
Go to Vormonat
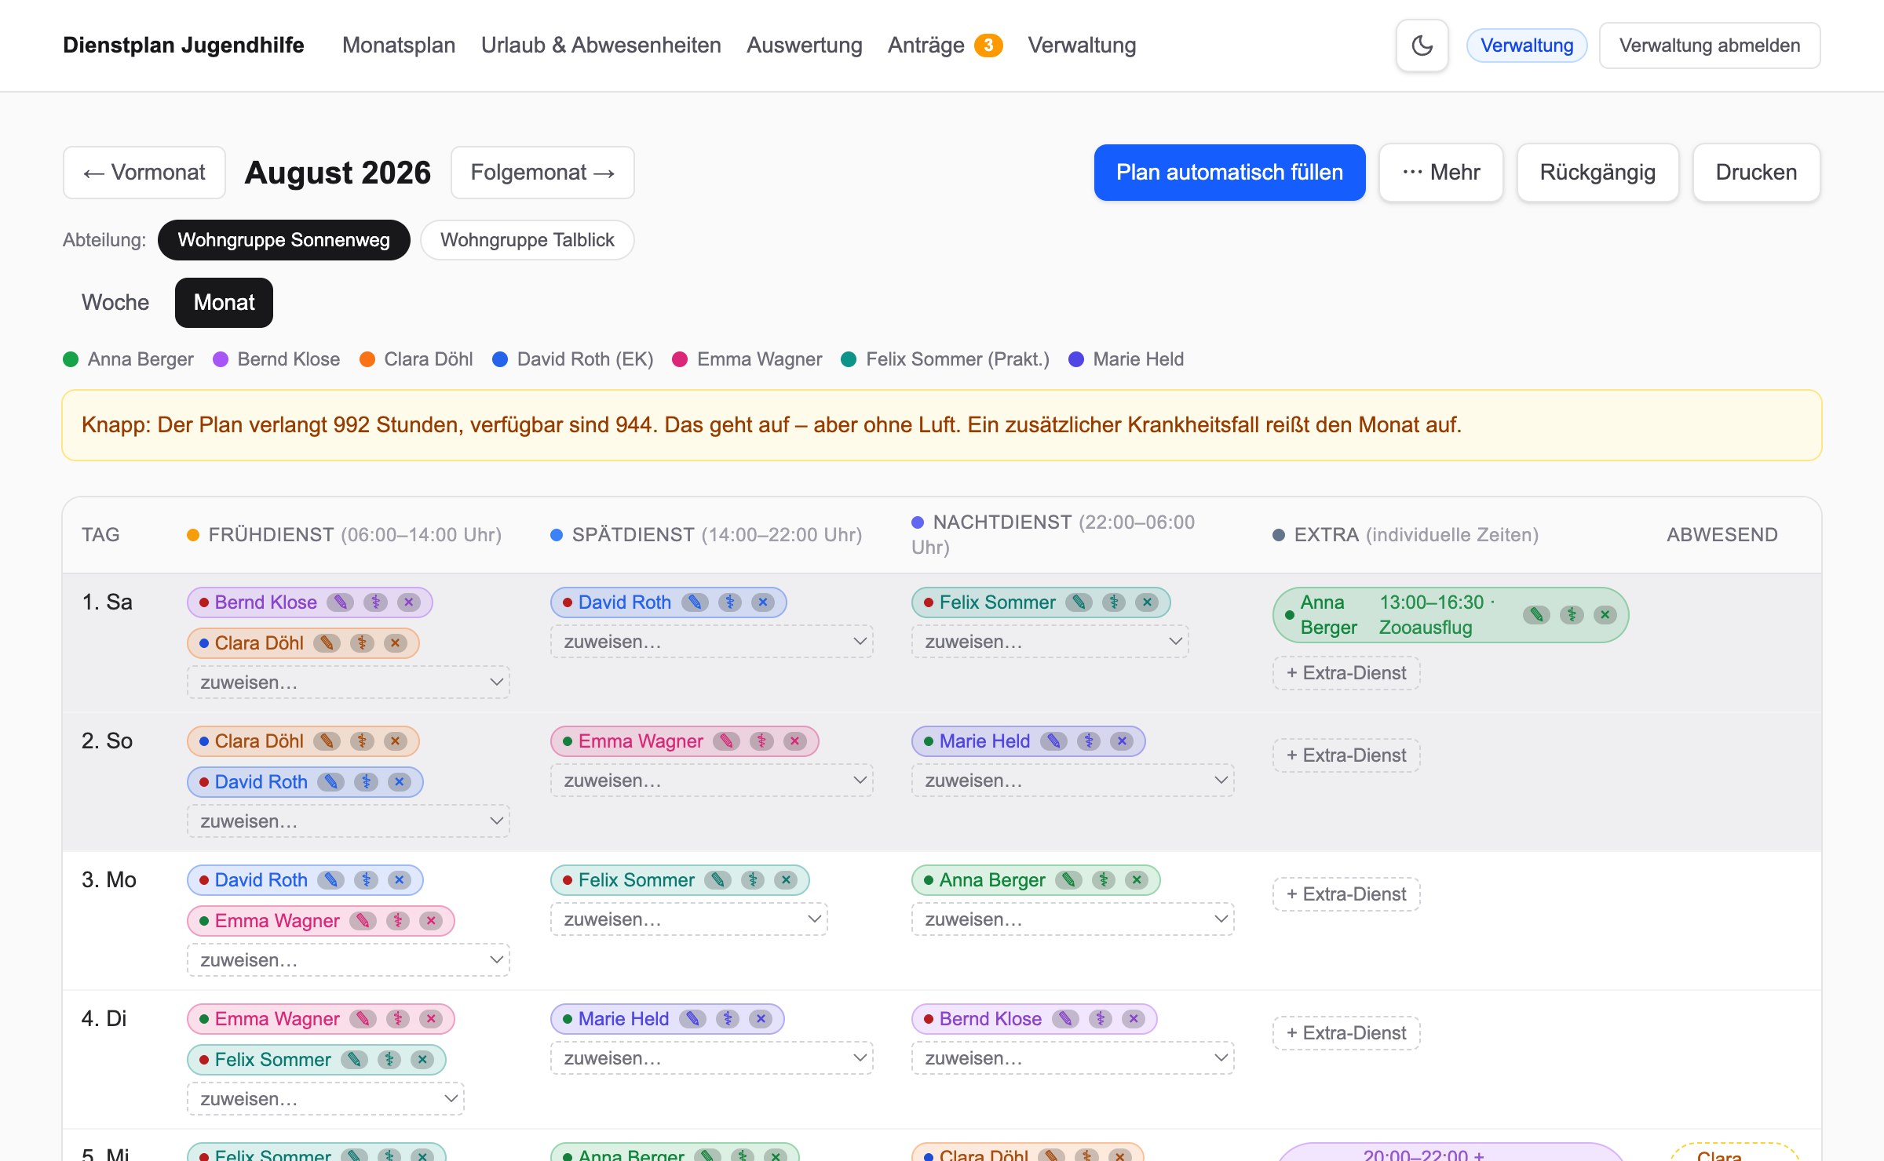coord(144,173)
